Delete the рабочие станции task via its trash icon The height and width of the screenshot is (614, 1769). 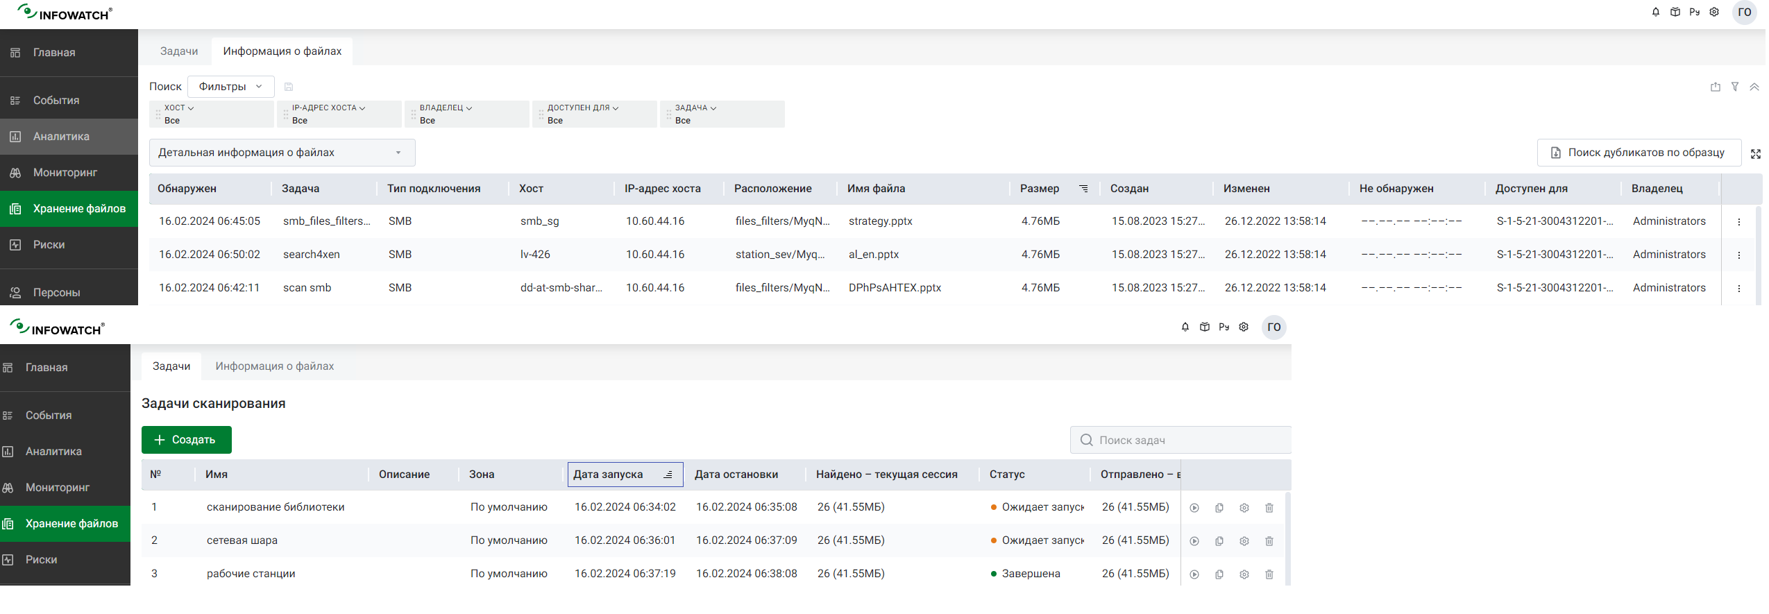pyautogui.click(x=1269, y=574)
